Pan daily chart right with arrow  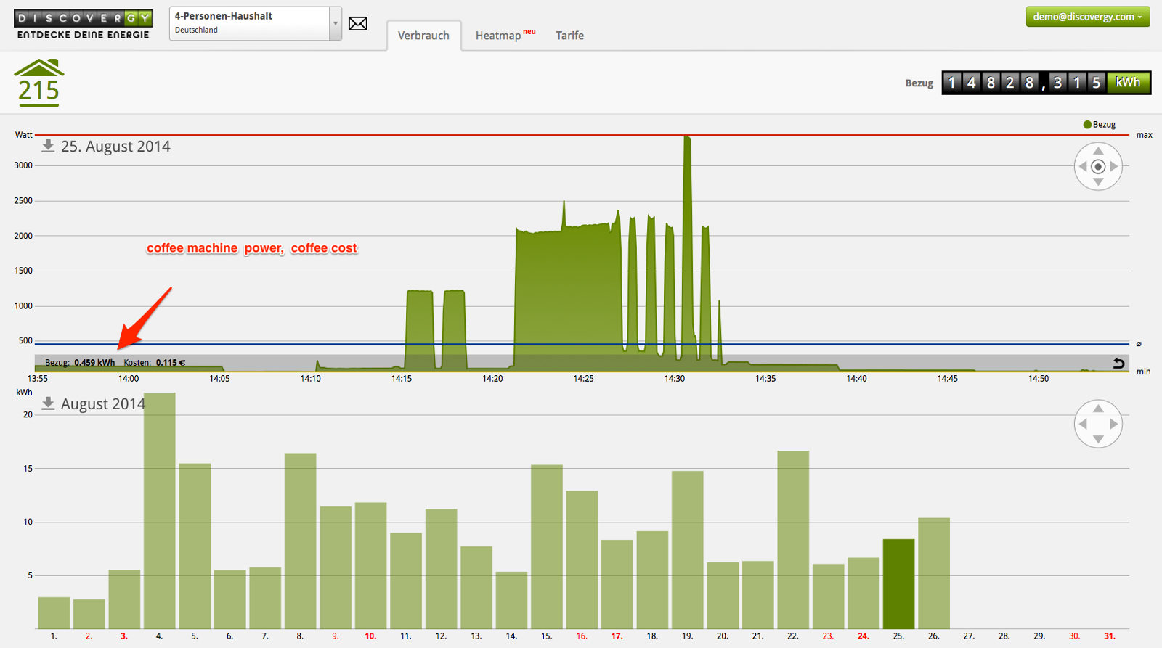pos(1114,167)
